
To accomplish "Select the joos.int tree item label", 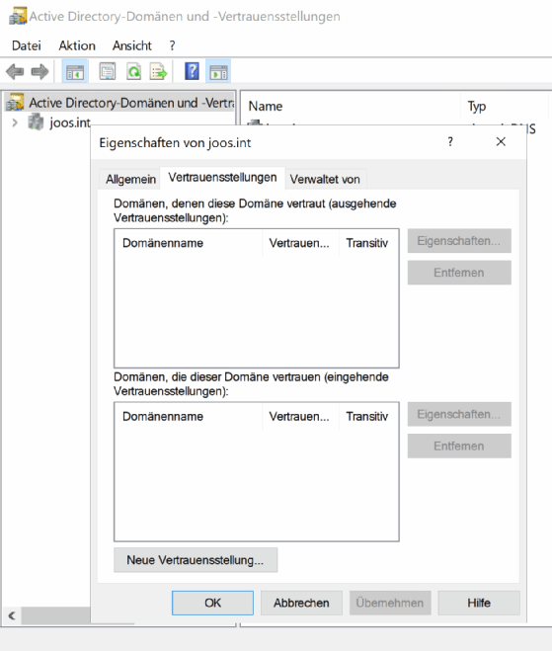I will click(x=70, y=122).
